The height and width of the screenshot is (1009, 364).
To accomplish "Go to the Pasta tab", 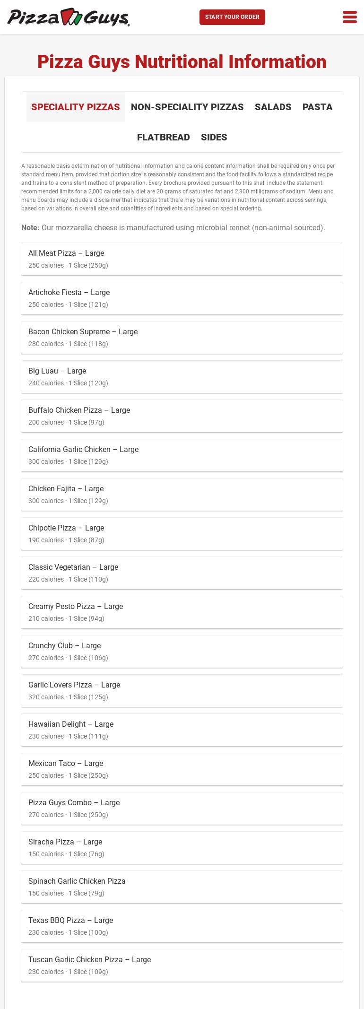I will [x=317, y=107].
